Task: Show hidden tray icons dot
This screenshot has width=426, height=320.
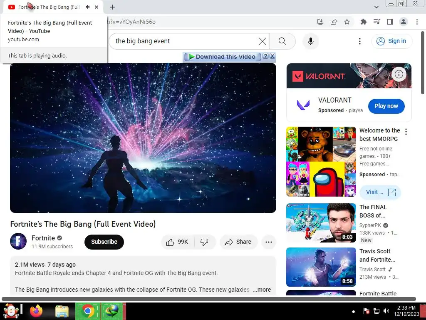Action: (x=354, y=312)
